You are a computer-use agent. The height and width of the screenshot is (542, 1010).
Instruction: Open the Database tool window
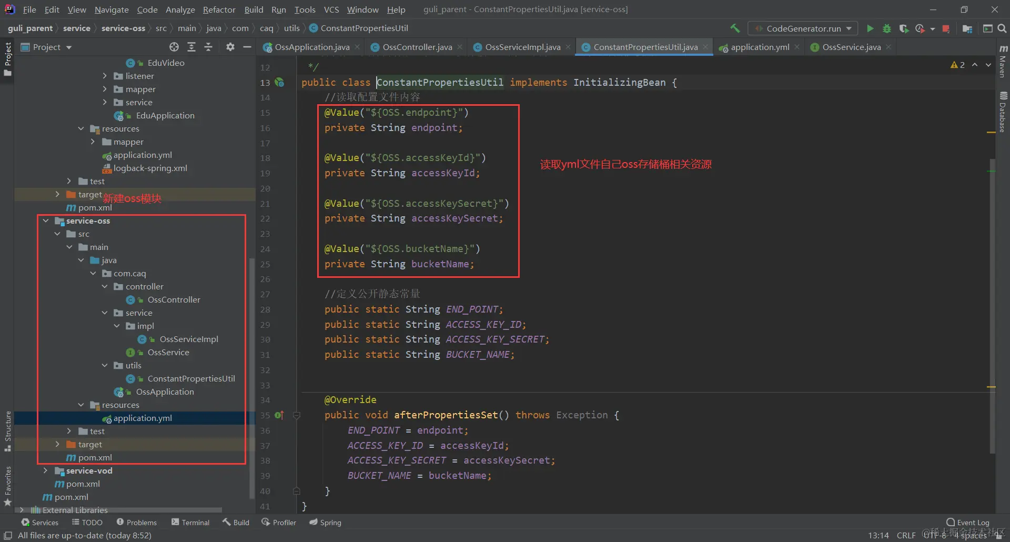(x=1003, y=112)
